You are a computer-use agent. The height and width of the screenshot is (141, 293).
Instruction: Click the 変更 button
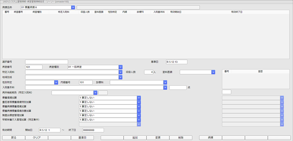click(158, 138)
